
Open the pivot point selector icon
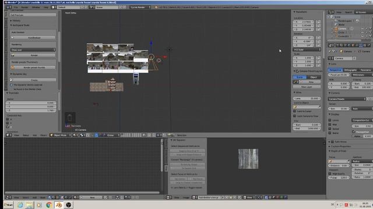click(x=82, y=135)
